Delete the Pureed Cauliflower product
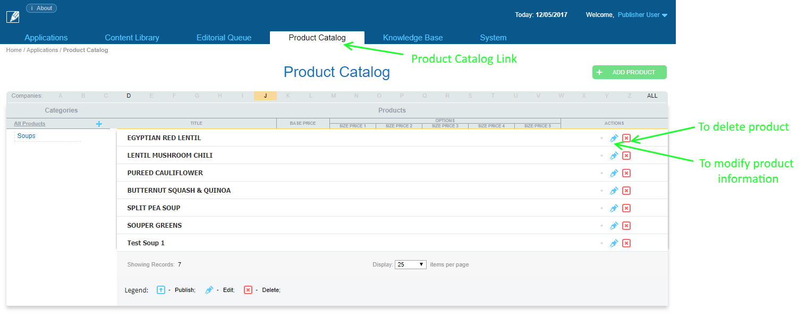The height and width of the screenshot is (318, 806). click(626, 173)
